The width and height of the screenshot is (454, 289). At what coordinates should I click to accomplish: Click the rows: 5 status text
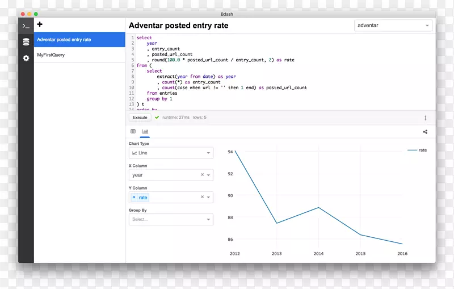tap(200, 118)
